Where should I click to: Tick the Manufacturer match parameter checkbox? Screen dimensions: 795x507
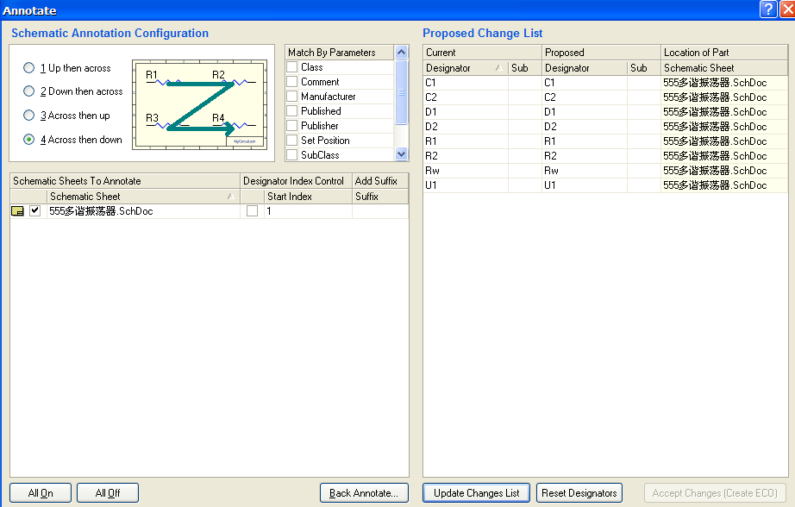tap(292, 97)
